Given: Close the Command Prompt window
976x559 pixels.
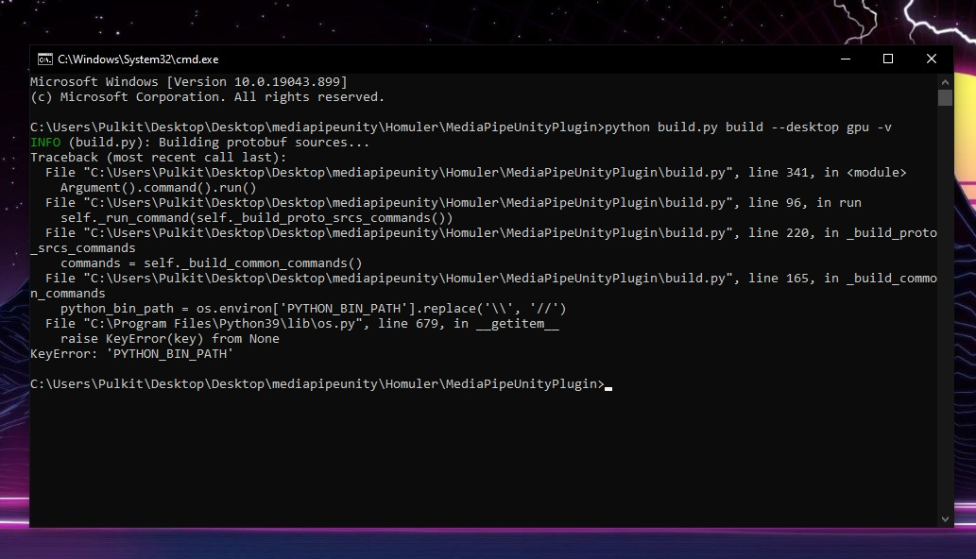Looking at the screenshot, I should pyautogui.click(x=931, y=59).
